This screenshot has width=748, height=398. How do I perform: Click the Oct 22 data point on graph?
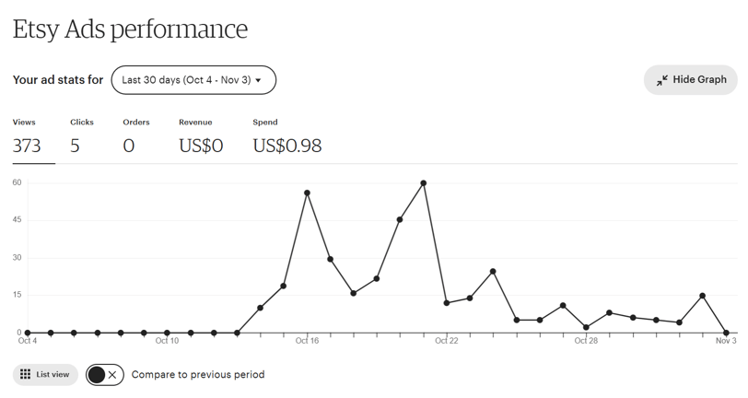point(447,303)
